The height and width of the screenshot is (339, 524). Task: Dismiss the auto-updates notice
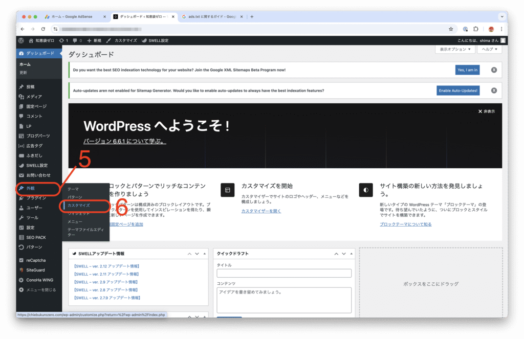pyautogui.click(x=494, y=91)
